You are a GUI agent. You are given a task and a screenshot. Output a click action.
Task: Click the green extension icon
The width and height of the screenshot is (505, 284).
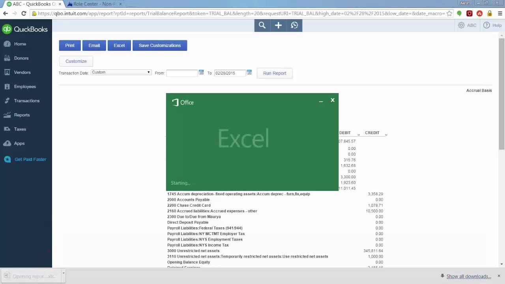click(459, 13)
